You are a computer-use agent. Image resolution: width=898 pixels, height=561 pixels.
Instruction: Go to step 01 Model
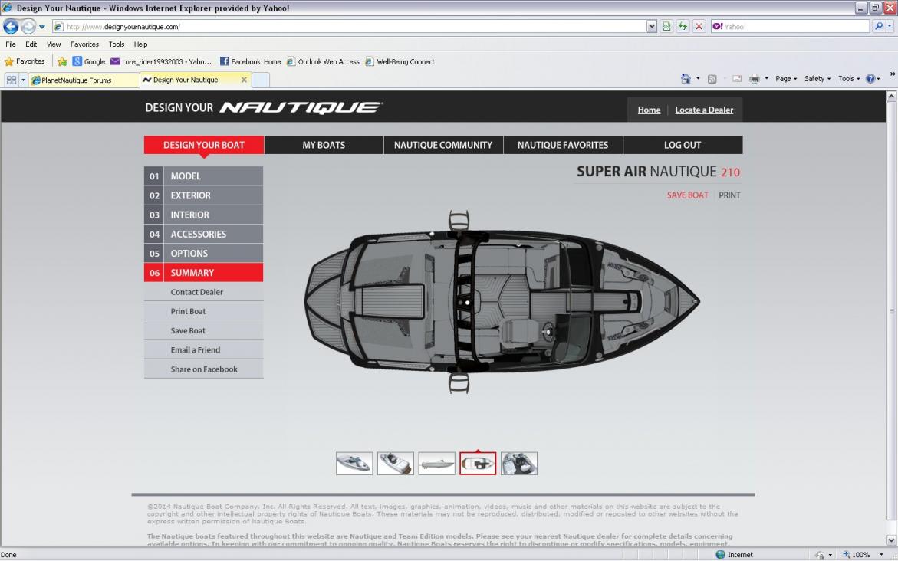[204, 176]
